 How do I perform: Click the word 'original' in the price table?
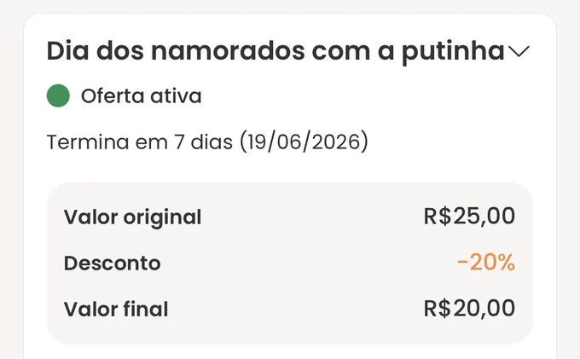162,218
